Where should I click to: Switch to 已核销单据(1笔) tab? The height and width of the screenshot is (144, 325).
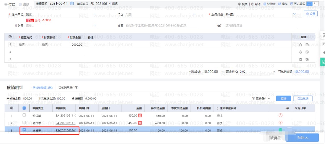tap(68, 88)
